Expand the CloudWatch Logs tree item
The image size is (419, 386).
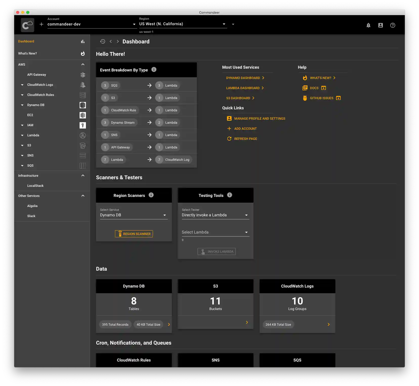(x=22, y=85)
